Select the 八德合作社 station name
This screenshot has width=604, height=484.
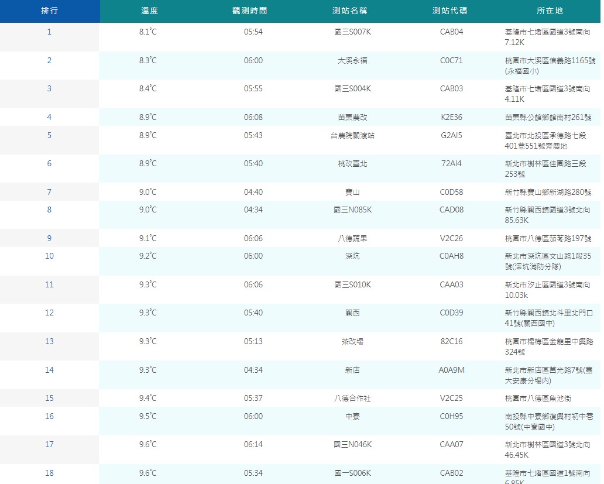[x=352, y=399]
